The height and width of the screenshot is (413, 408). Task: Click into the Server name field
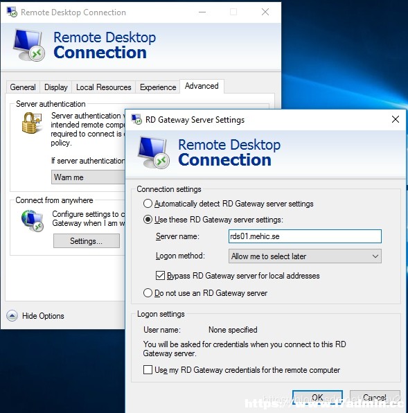click(305, 236)
